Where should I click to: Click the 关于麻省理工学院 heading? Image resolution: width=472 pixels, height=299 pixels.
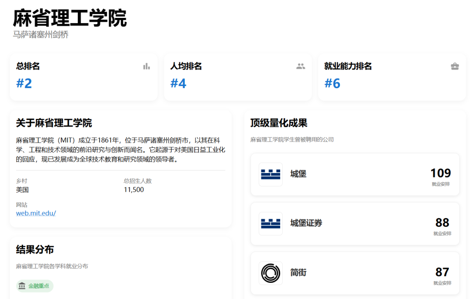pos(54,123)
